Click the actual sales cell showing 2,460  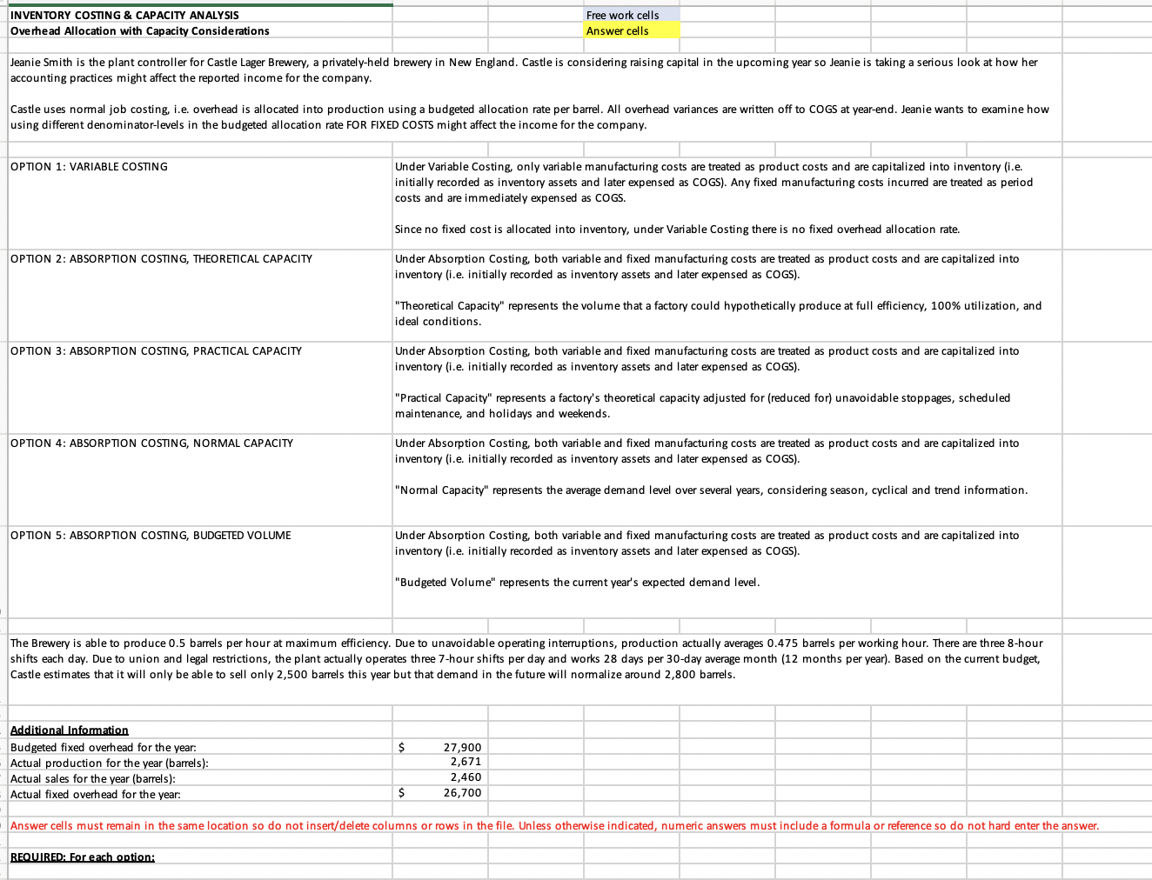coord(440,778)
